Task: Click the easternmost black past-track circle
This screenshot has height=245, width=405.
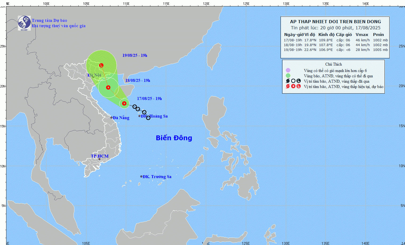Action: click(148, 118)
